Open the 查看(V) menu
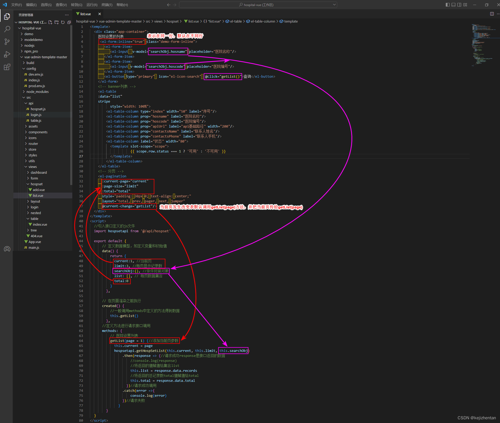 pos(61,5)
